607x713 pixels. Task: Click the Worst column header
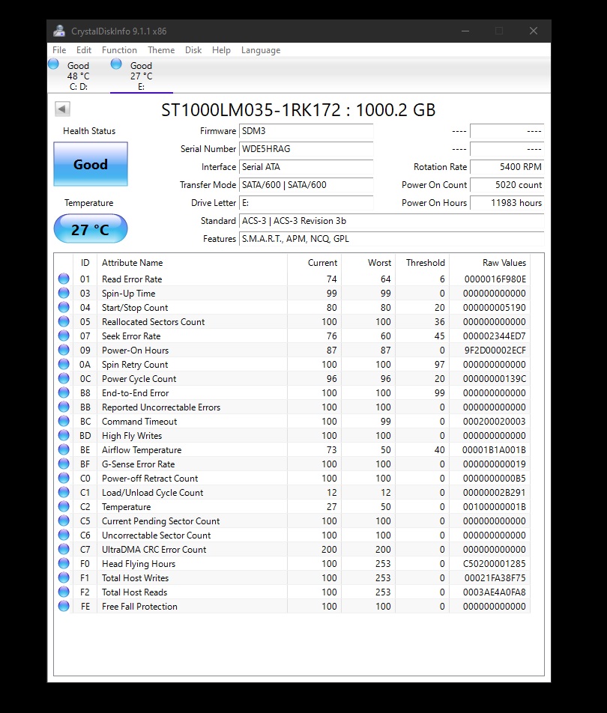pyautogui.click(x=368, y=262)
